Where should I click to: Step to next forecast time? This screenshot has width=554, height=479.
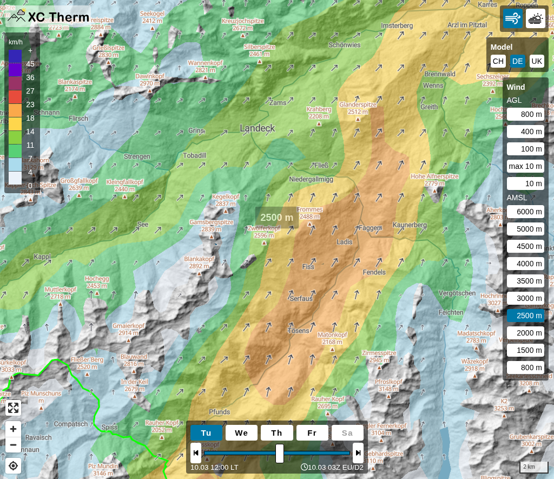358,453
